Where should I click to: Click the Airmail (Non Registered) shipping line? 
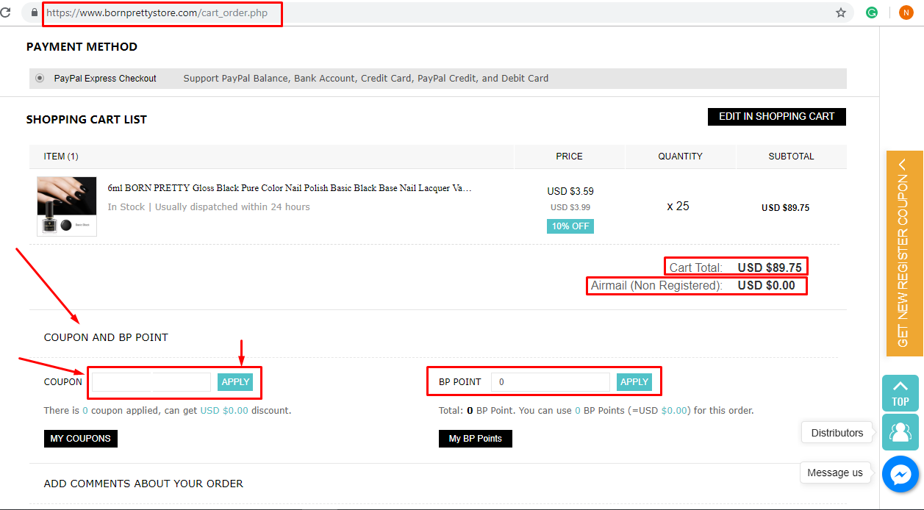tap(693, 285)
